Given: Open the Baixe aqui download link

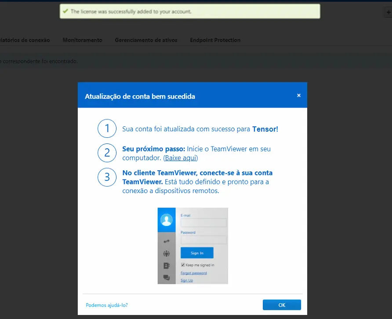Looking at the screenshot, I should (181, 158).
